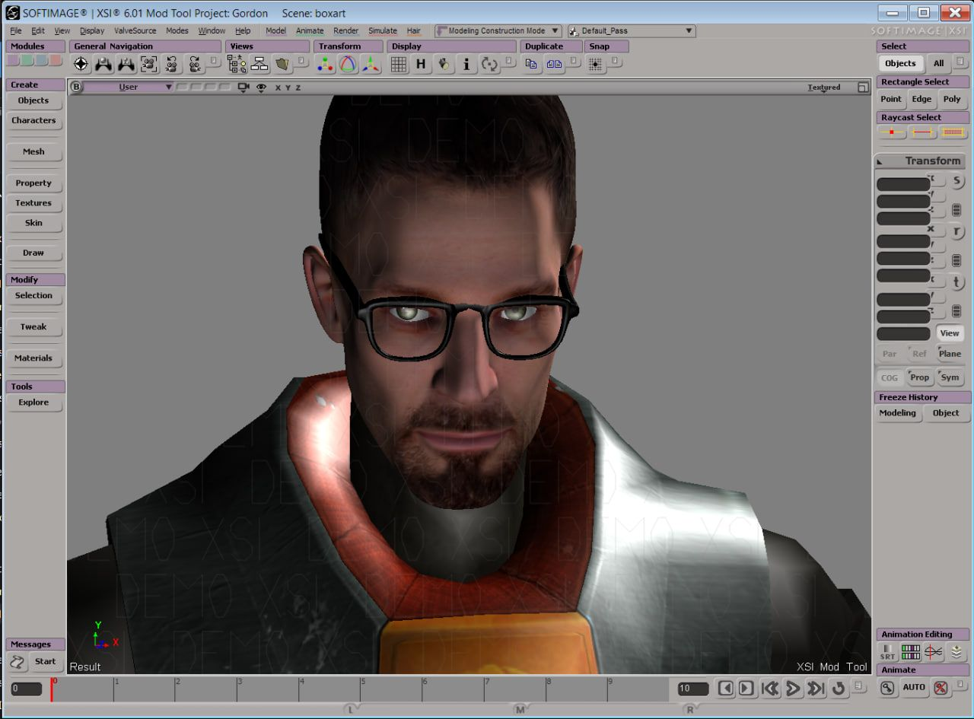Viewport: 974px width, 719px height.
Task: Click the bold H icon in Display
Action: coord(421,65)
